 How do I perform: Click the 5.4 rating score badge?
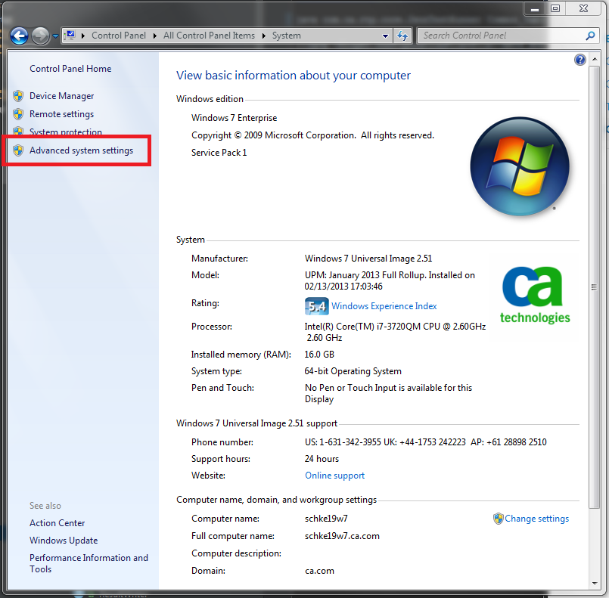click(x=316, y=306)
